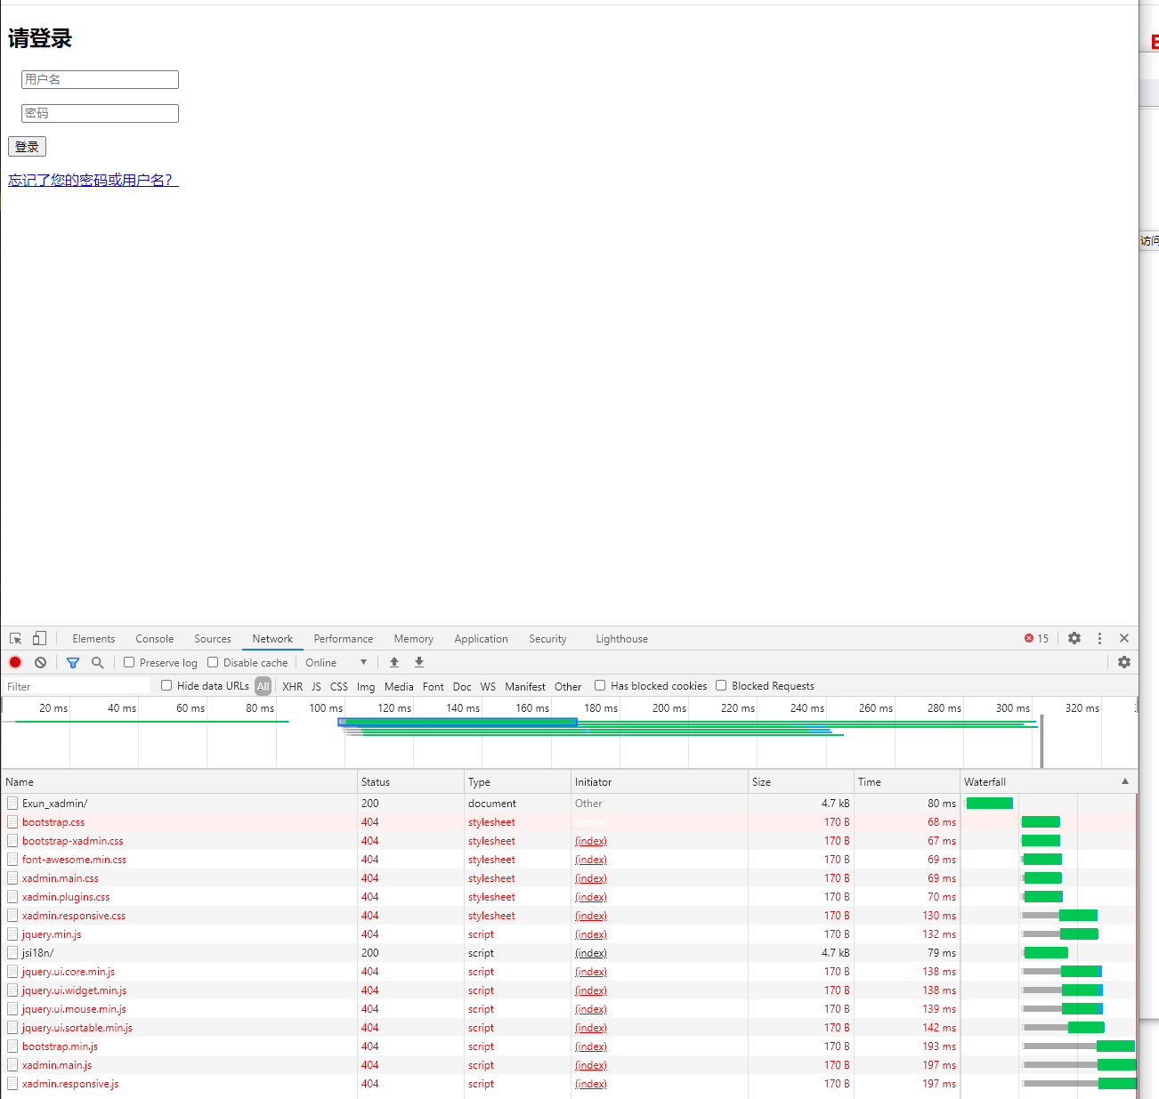
Task: Filter requests by Media
Action: point(399,686)
